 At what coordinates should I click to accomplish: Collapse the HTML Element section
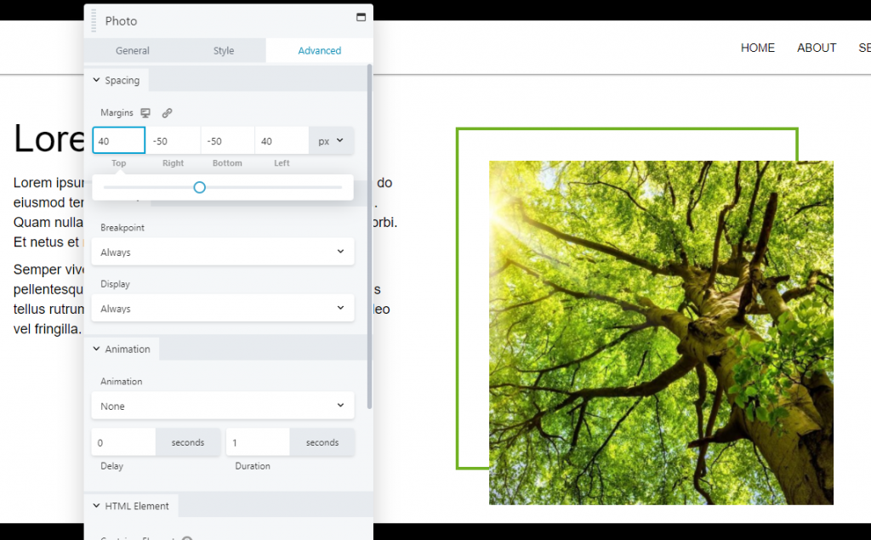tap(130, 506)
